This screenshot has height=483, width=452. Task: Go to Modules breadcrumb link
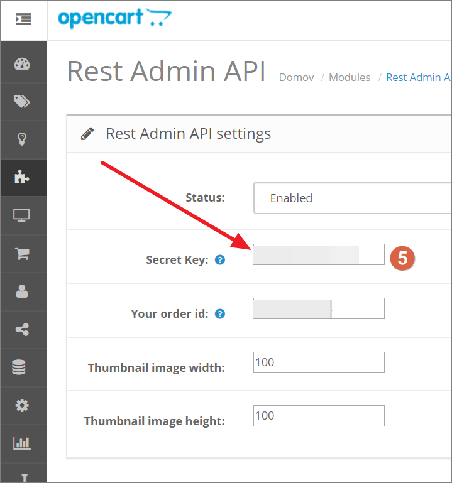click(350, 77)
